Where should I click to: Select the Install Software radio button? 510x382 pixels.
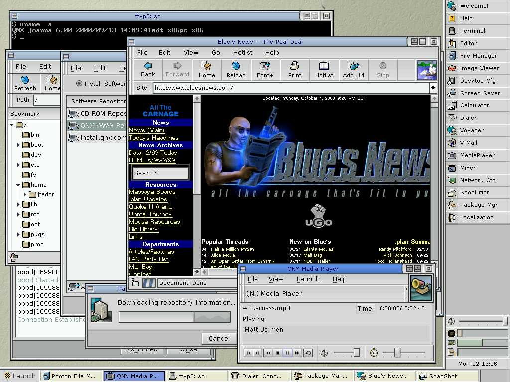[79, 83]
